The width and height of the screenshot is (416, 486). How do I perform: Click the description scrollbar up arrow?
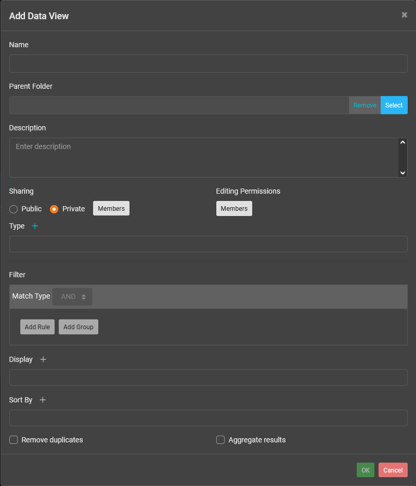tap(402, 141)
